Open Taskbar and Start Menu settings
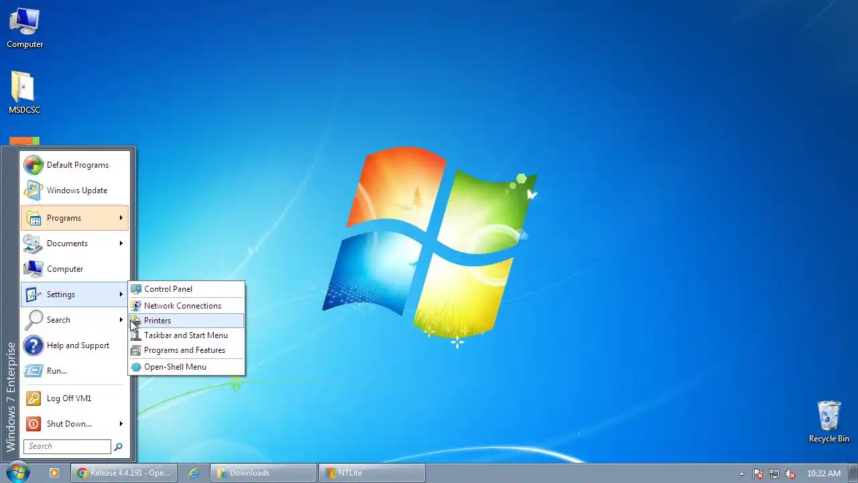The image size is (858, 483). pos(186,335)
